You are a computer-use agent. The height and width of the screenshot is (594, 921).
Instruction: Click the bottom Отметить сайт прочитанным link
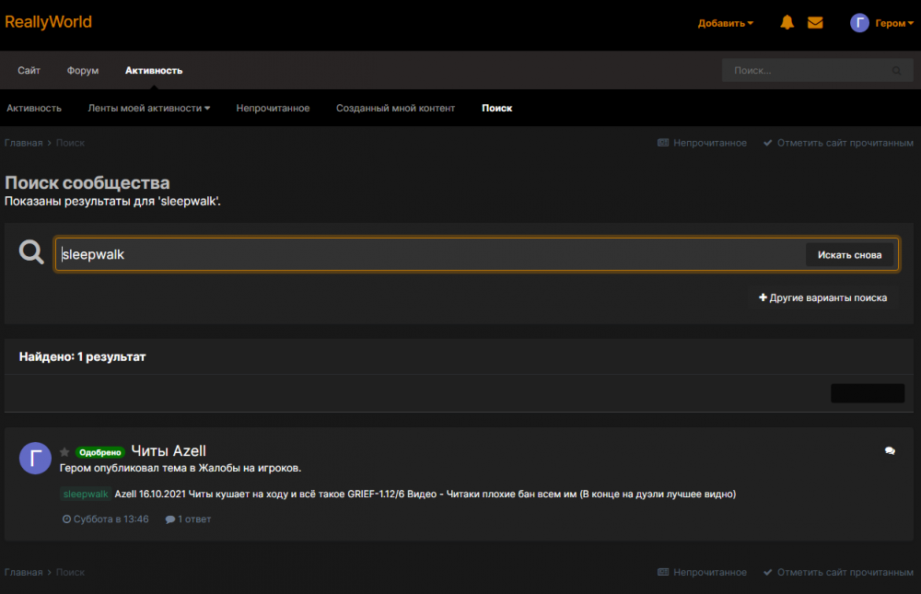pos(838,572)
